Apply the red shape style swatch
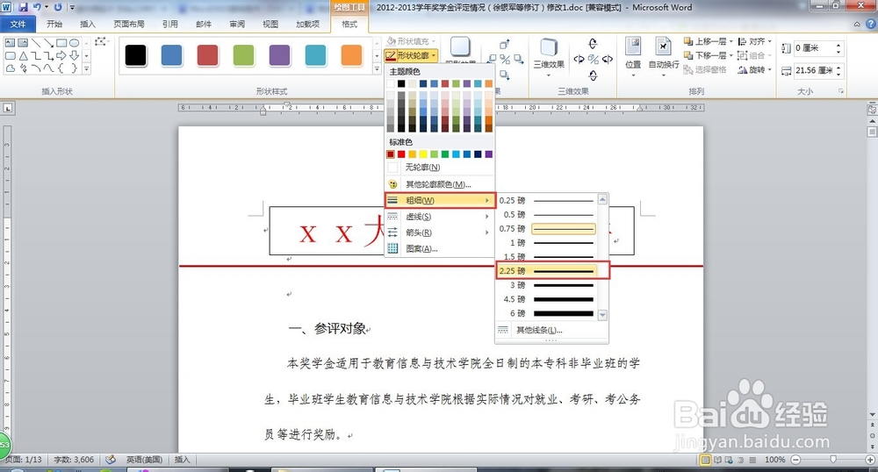The width and height of the screenshot is (878, 472). pyautogui.click(x=208, y=55)
